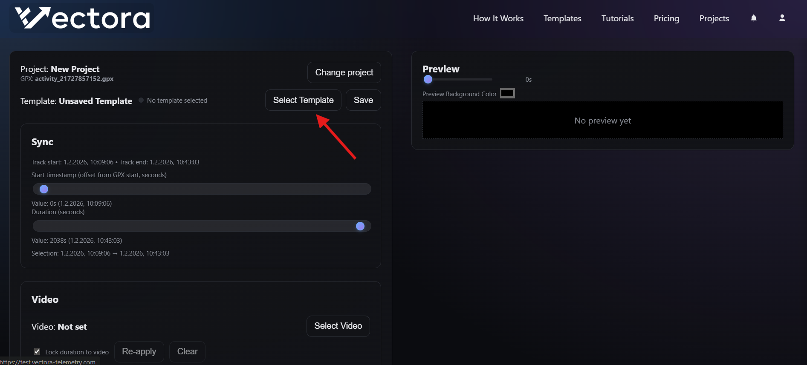
Task: Go to Templates in navigation
Action: pyautogui.click(x=562, y=18)
